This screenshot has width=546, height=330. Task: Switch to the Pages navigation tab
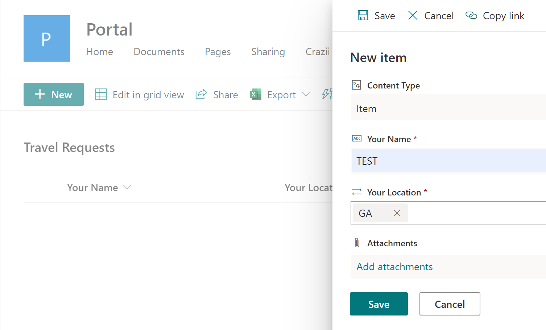[x=218, y=52]
